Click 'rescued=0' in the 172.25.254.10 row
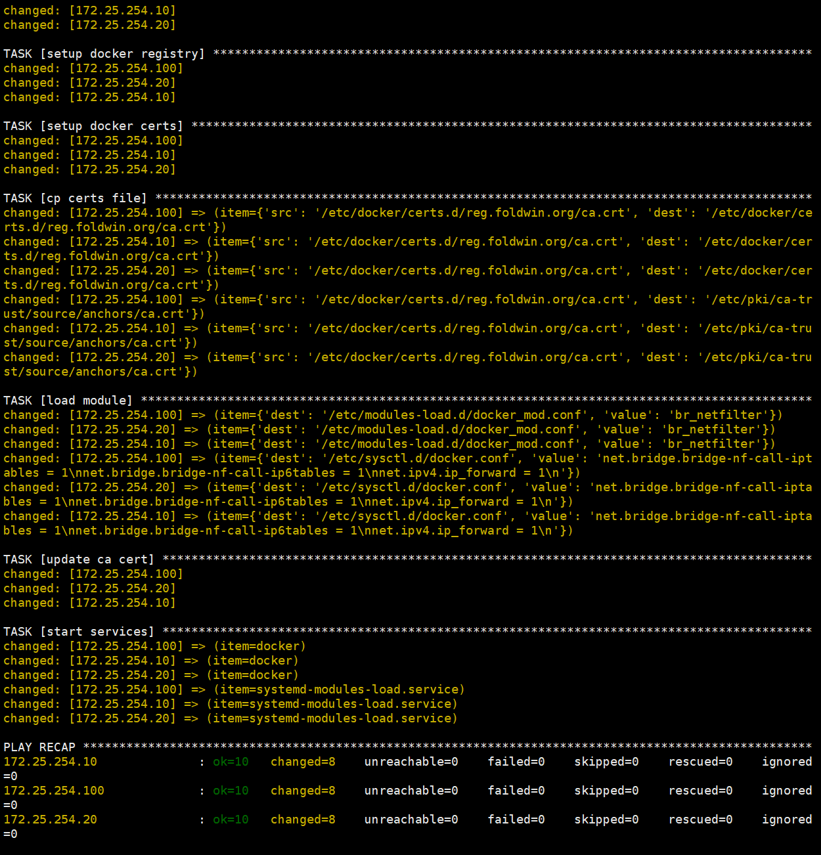The image size is (821, 855). 700,762
